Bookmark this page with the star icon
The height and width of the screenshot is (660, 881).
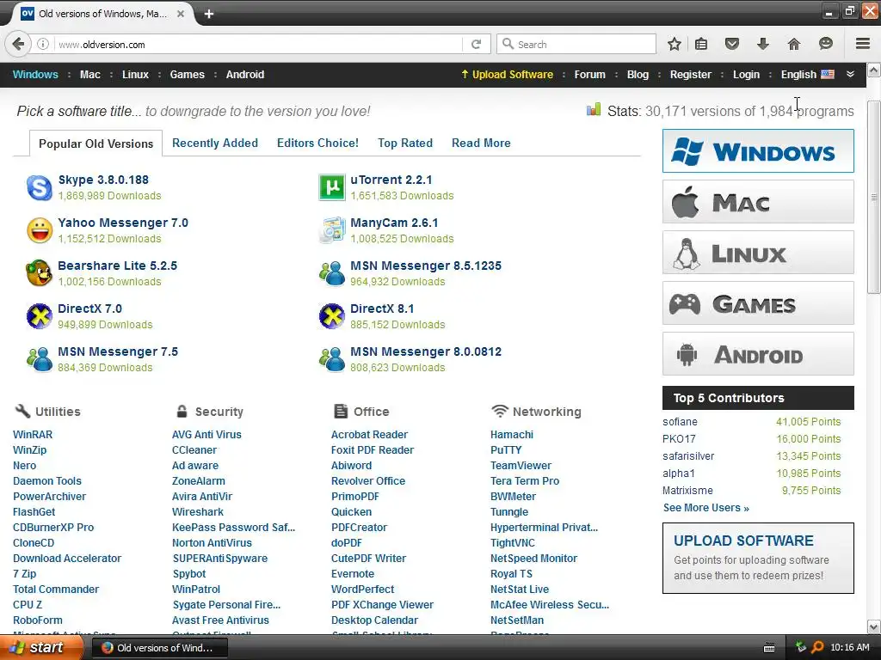coord(675,44)
